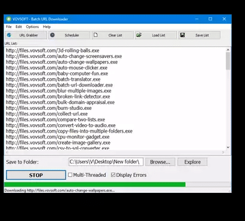Click the Downloading status bar message

coord(60,191)
